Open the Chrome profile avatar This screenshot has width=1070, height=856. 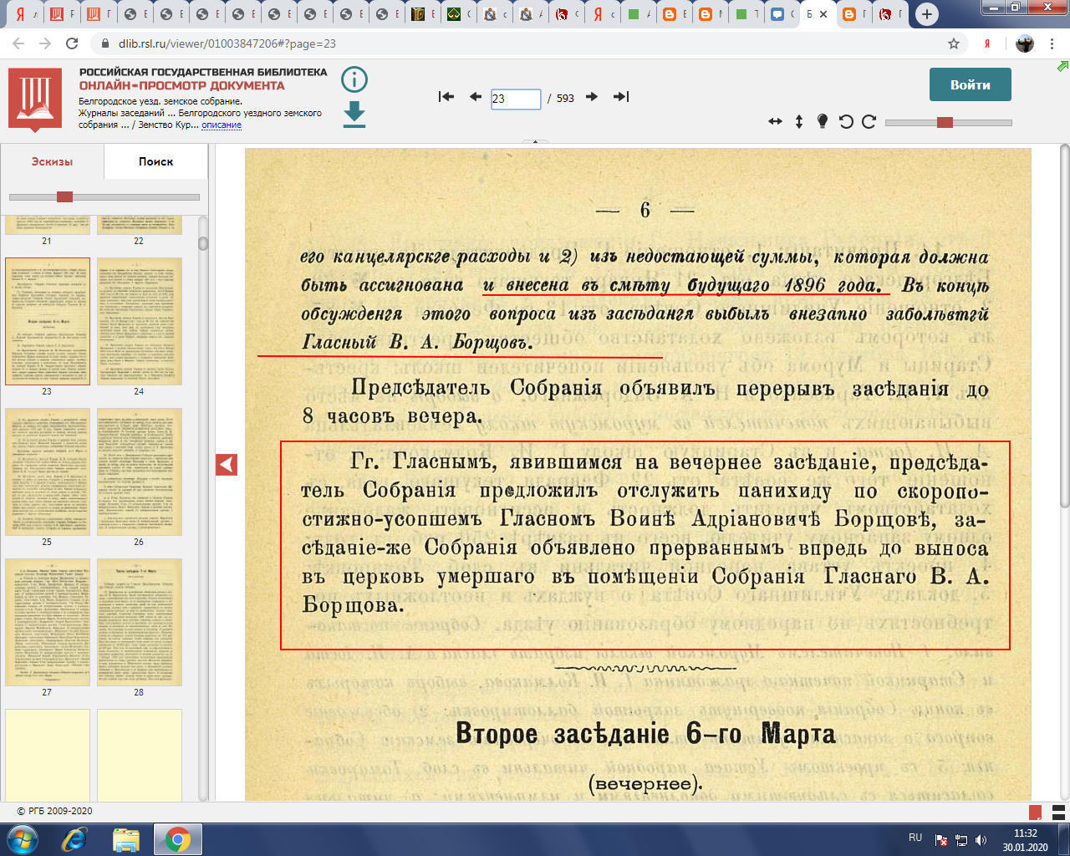pyautogui.click(x=1025, y=43)
